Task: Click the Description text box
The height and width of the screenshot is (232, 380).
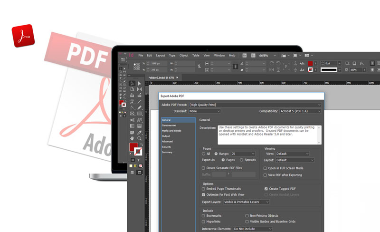Action: point(269,135)
